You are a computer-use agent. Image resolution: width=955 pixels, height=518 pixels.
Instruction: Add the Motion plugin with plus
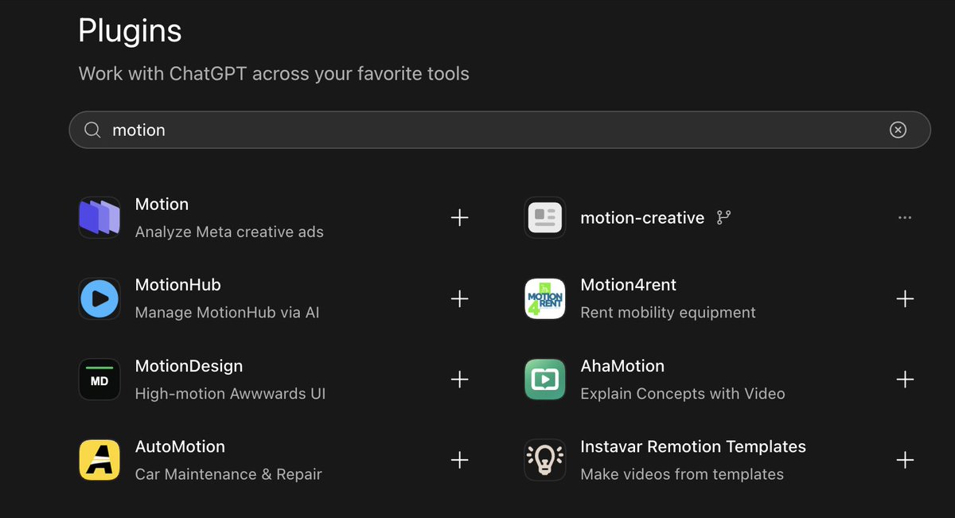click(x=459, y=217)
